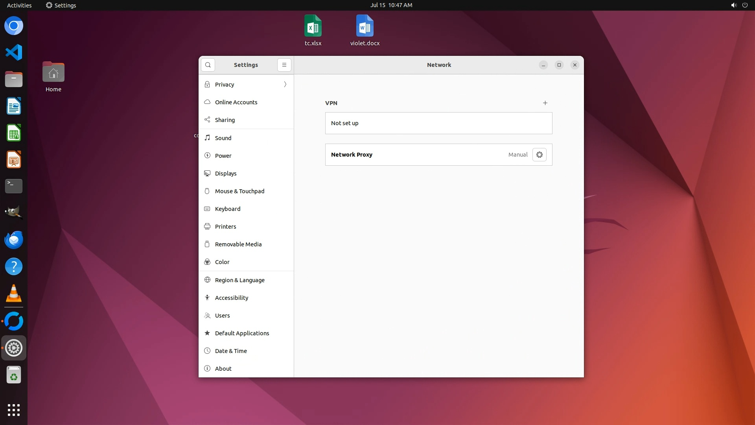Click the Activities button

[19, 5]
